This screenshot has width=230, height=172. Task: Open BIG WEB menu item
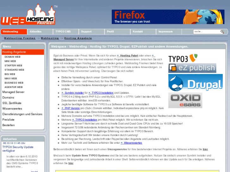pyautogui.click(x=10, y=74)
